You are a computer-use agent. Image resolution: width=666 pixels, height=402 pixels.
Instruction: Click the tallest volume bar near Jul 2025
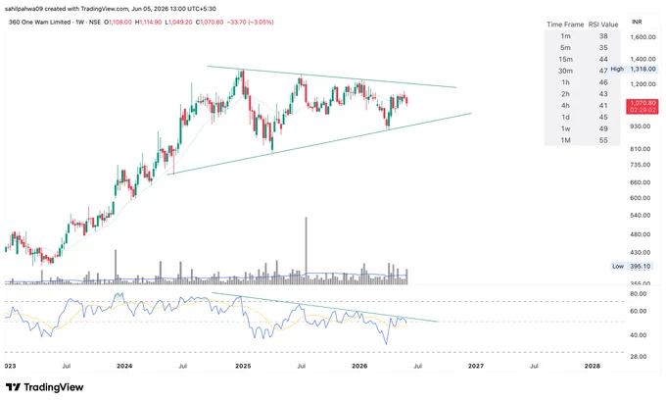point(306,250)
